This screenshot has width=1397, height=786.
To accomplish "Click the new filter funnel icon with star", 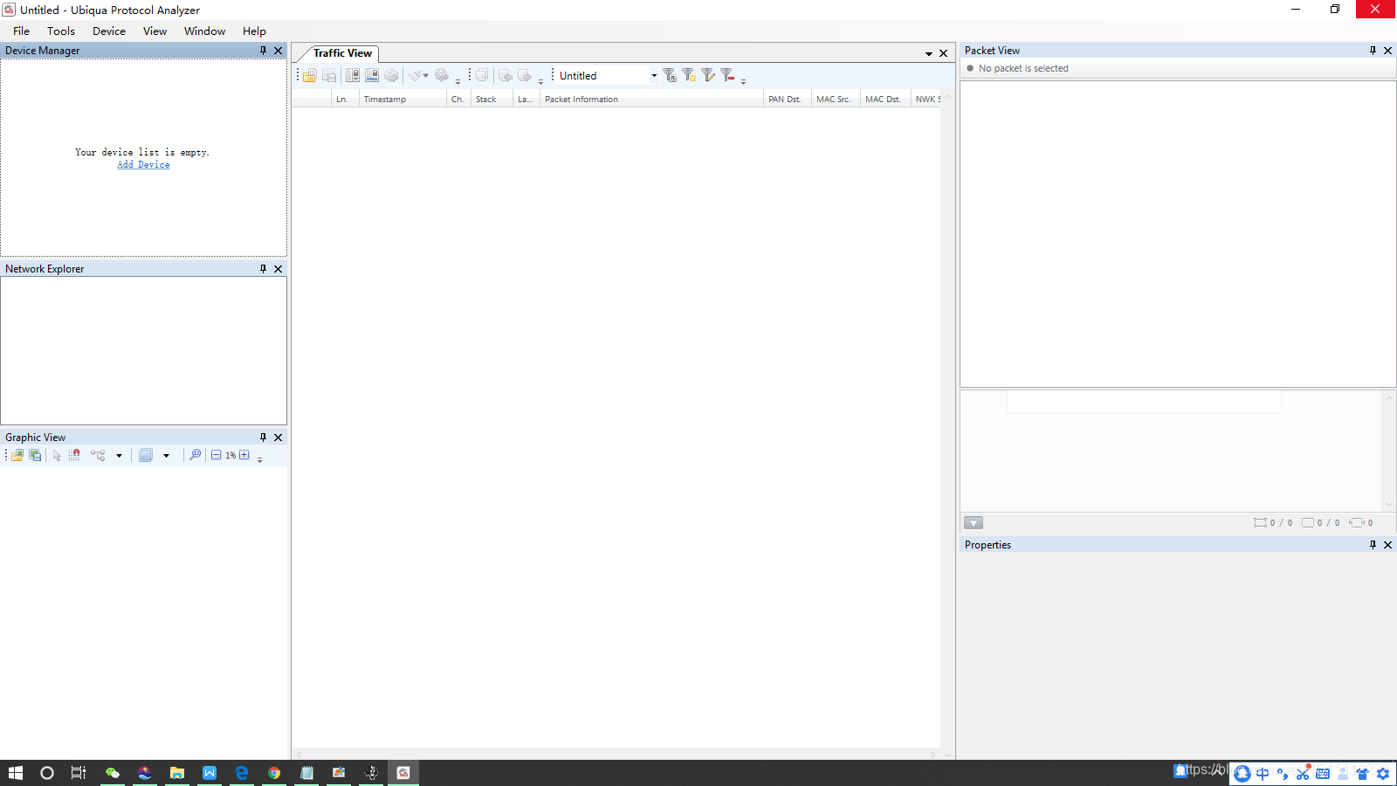I will [x=689, y=76].
